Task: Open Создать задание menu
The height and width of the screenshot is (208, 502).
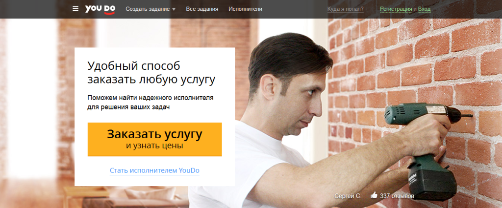Action: pos(148,9)
